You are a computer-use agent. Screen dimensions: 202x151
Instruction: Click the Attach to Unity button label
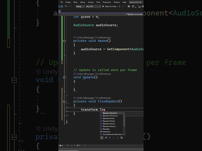pyautogui.click(x=110, y=6)
